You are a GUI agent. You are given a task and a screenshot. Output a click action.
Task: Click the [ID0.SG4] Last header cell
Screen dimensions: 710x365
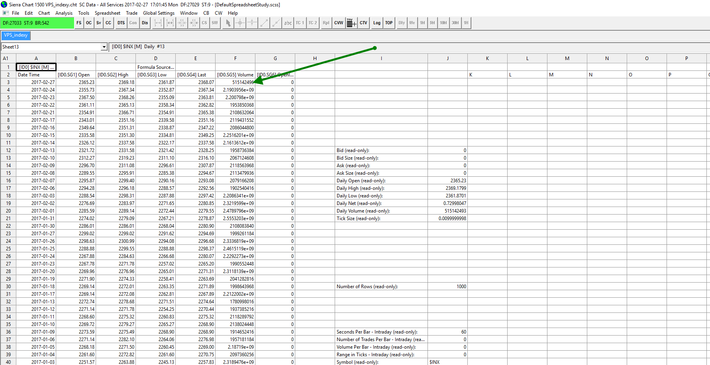point(196,75)
